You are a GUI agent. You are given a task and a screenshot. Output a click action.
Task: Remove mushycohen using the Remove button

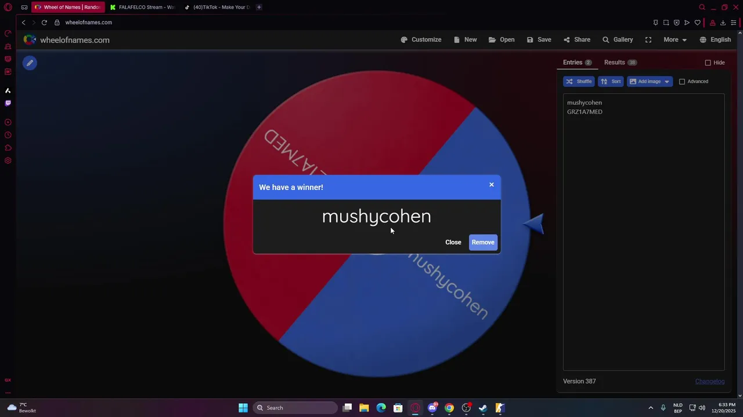click(483, 243)
